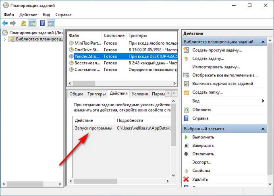Click the green refresh icon for Обновить
The image size is (274, 196).
(186, 110)
